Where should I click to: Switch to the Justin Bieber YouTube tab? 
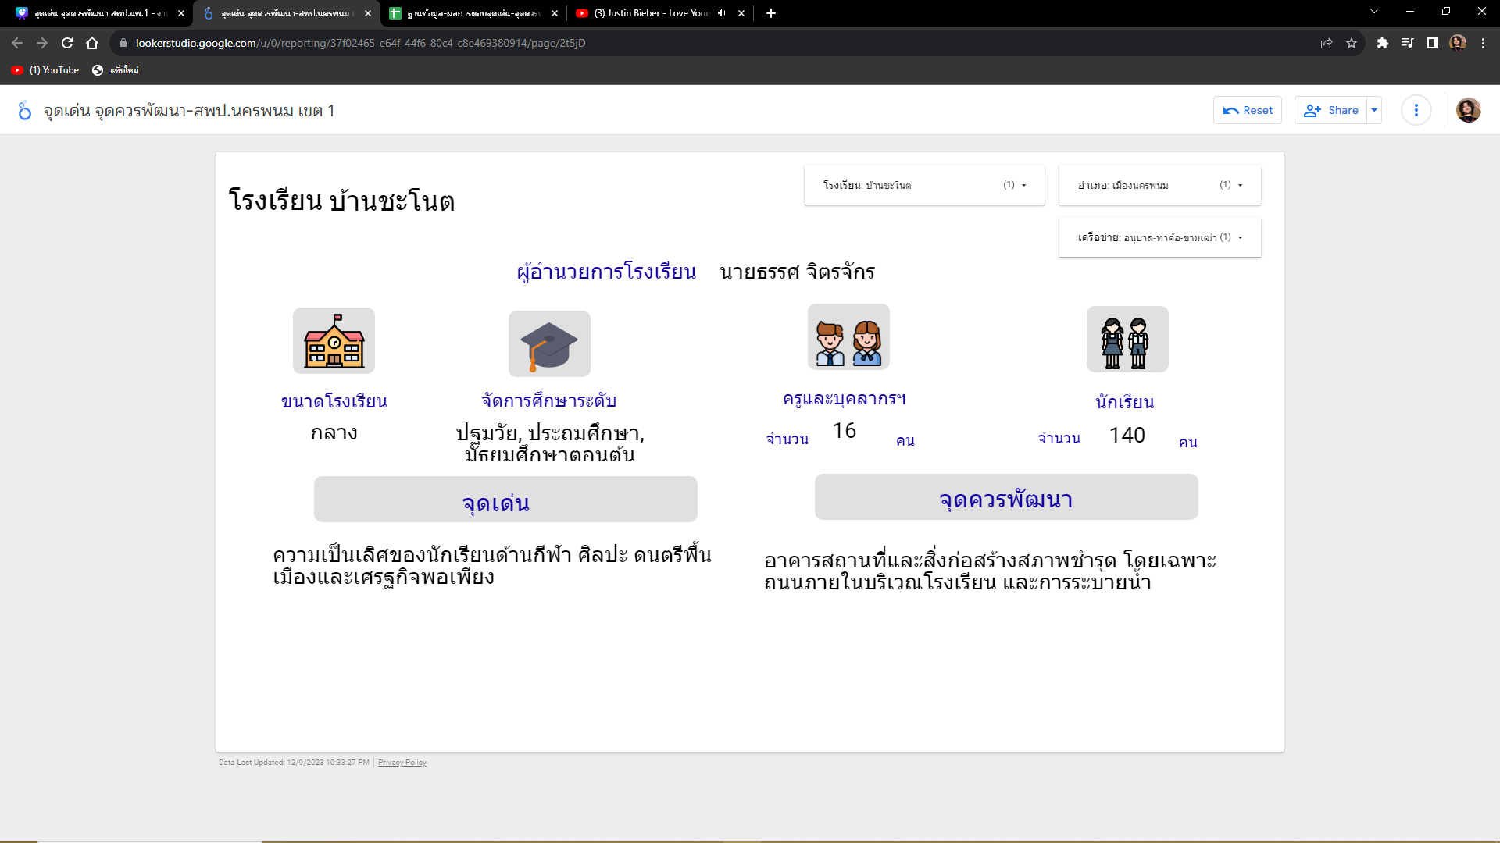point(648,13)
